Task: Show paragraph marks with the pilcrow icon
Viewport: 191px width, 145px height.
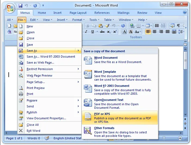Action: point(178,26)
